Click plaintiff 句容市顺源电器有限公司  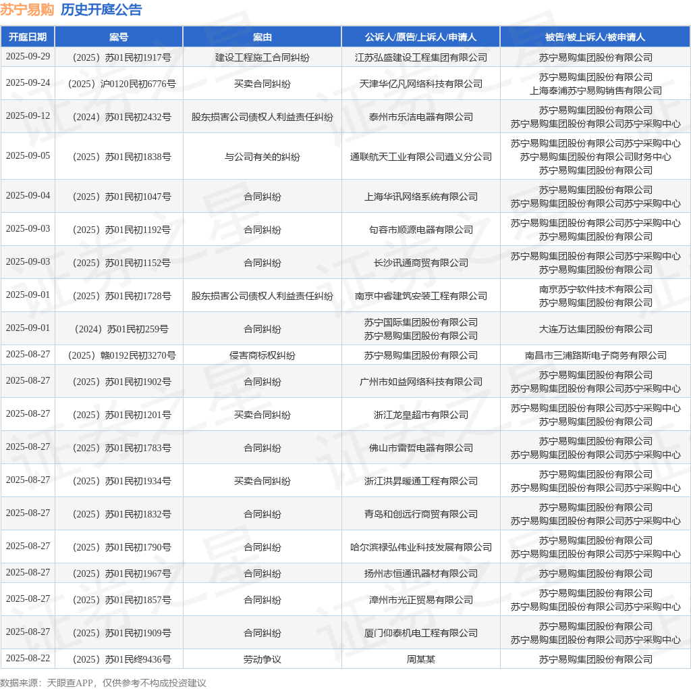tap(421, 230)
